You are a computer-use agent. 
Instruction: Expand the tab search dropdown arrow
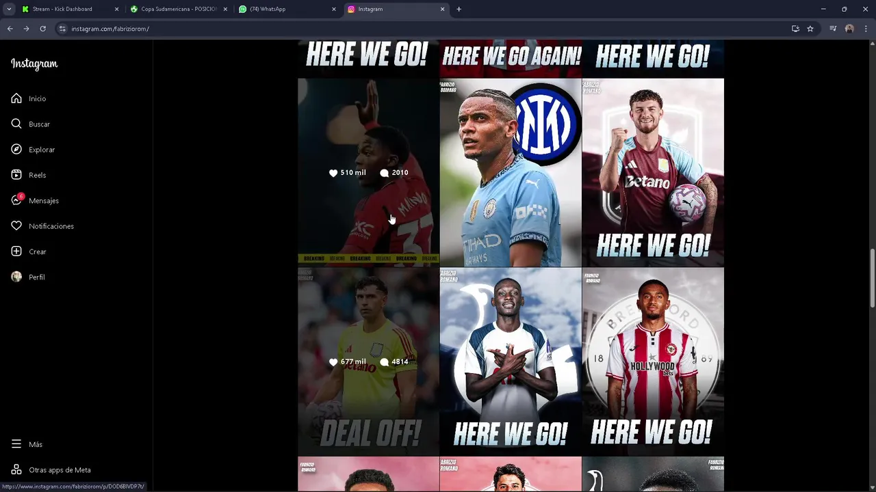[x=9, y=9]
